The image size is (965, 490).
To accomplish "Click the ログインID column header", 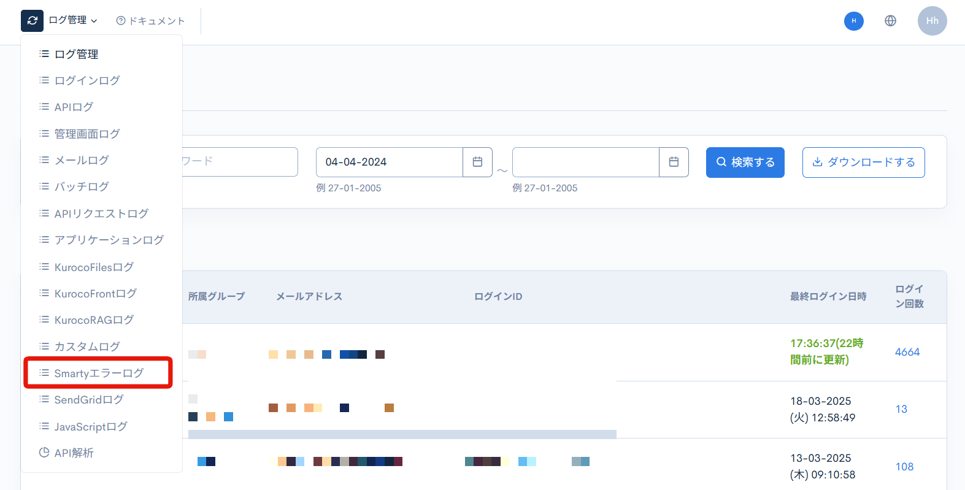I will [x=498, y=297].
